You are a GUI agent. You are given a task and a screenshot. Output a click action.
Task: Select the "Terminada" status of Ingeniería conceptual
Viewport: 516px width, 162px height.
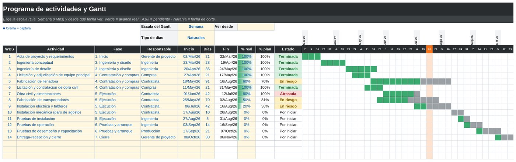(288, 63)
